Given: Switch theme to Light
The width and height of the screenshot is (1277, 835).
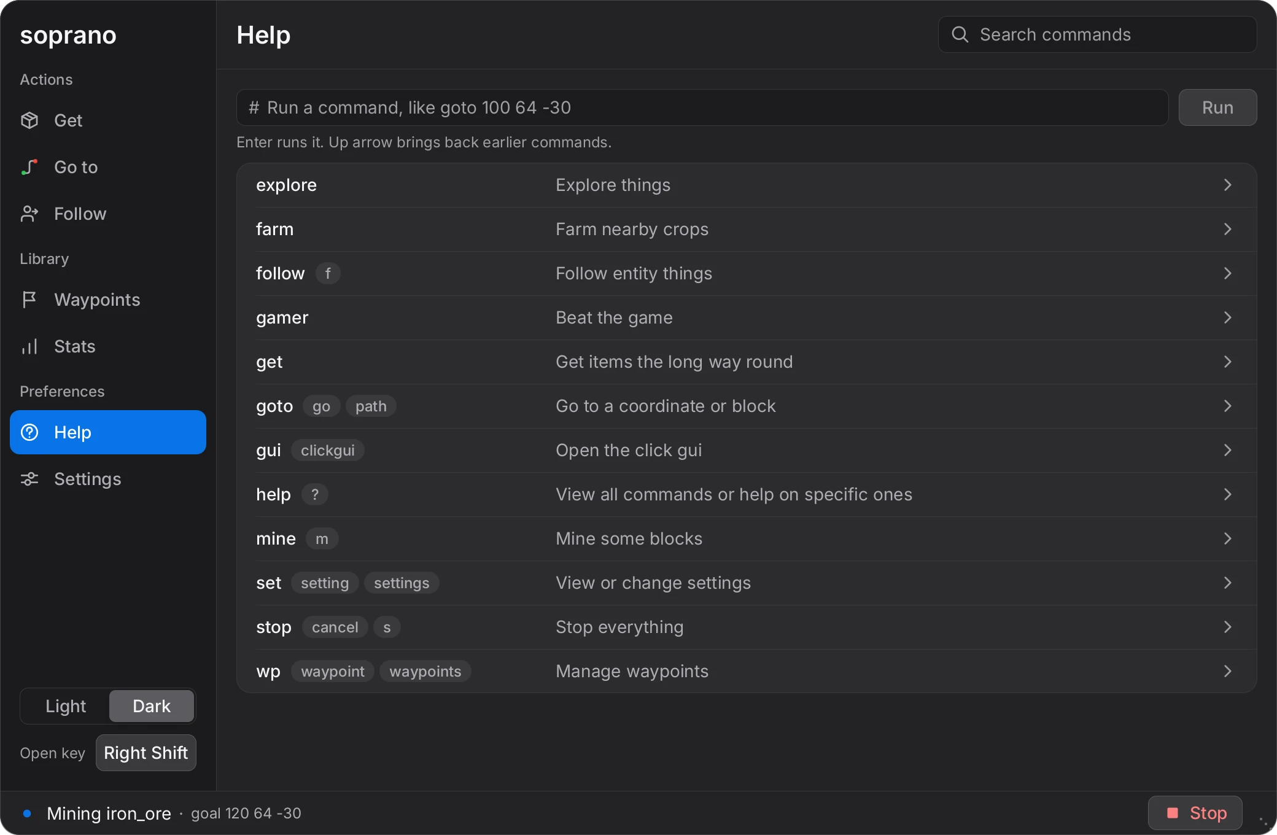Looking at the screenshot, I should click(66, 706).
